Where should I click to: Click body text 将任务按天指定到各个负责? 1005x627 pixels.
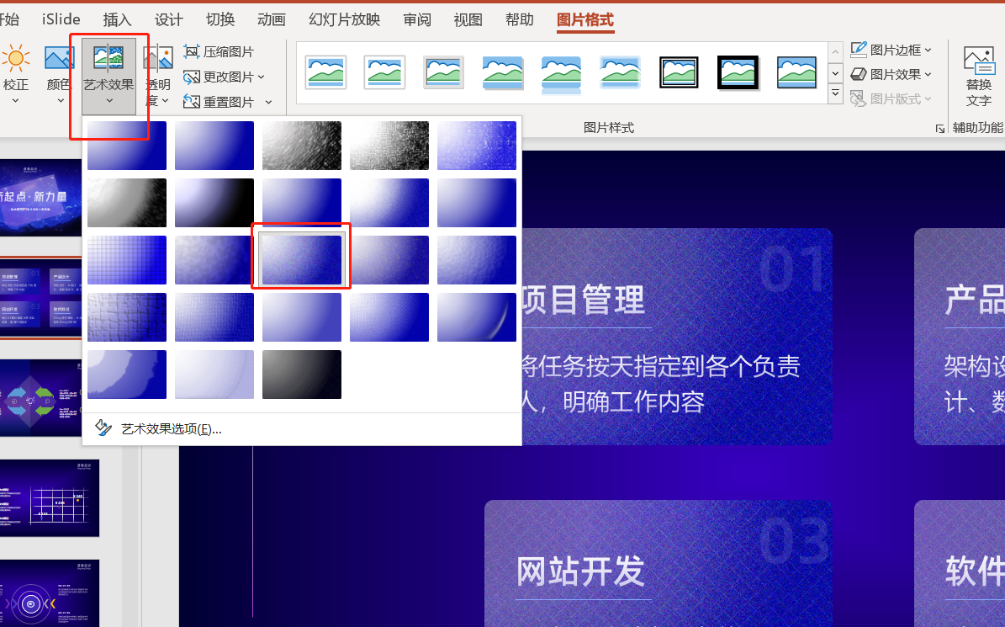click(660, 367)
